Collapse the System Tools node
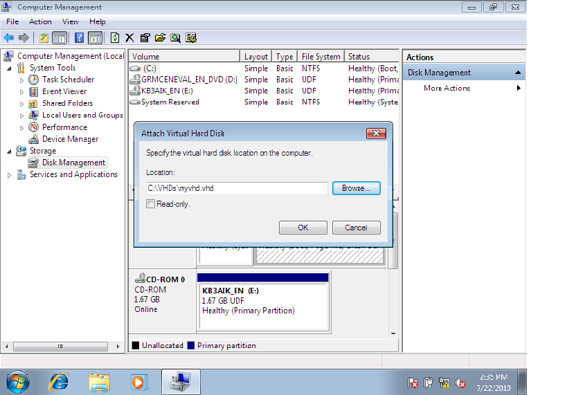The image size is (567, 395). coord(10,68)
